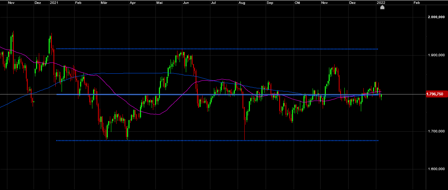Click the Sep month label

[270, 2]
